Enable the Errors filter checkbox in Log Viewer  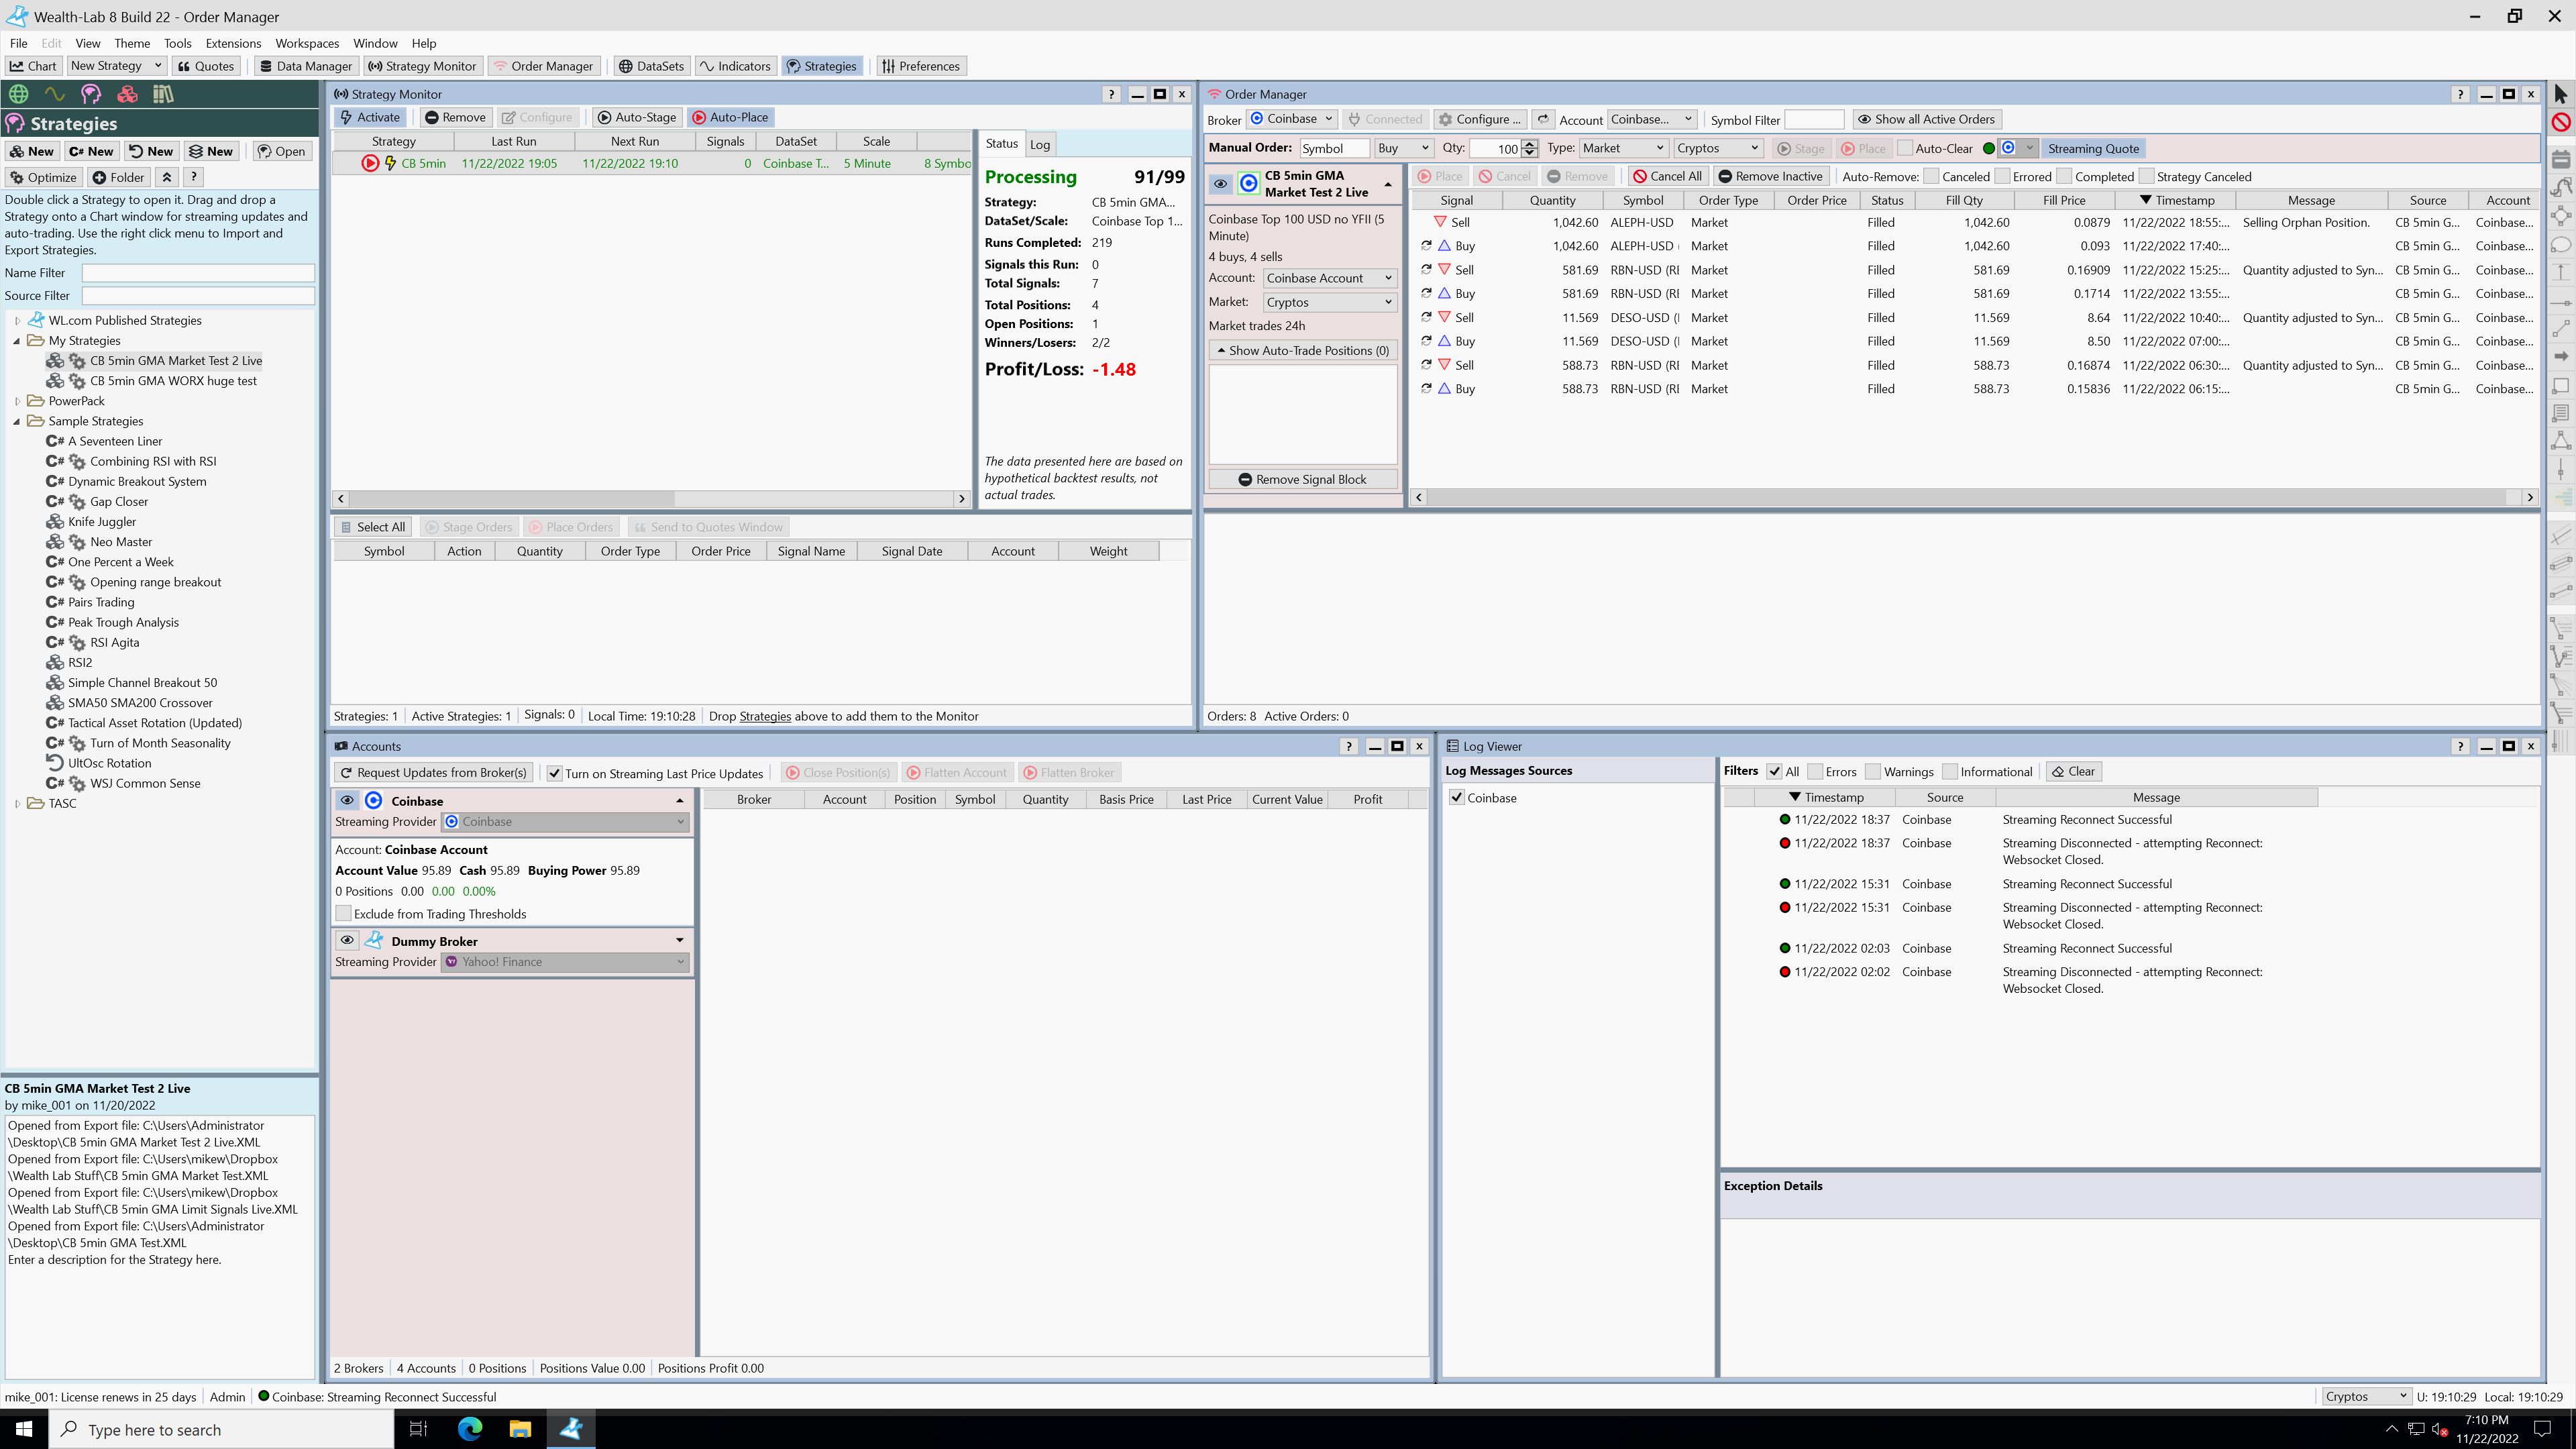click(x=1815, y=771)
